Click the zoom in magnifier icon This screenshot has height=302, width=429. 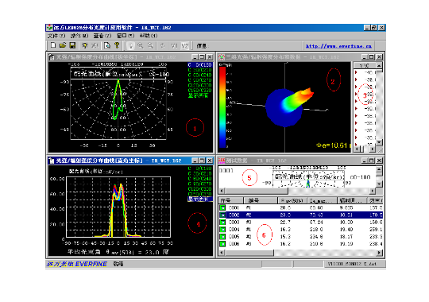[141, 46]
